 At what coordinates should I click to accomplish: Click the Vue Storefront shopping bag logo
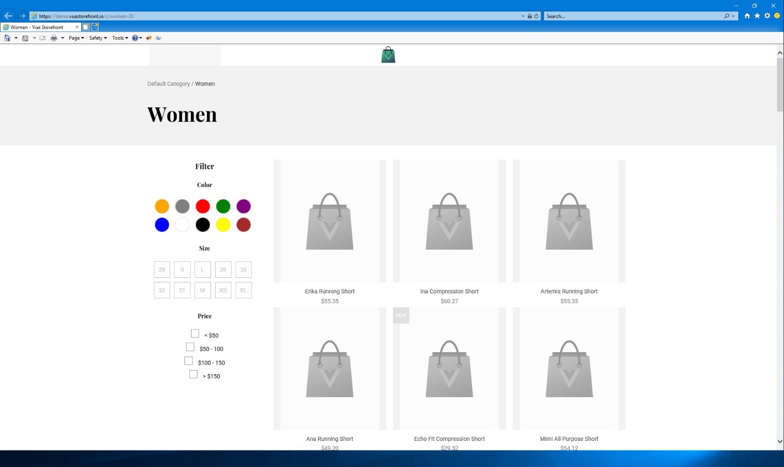[x=388, y=55]
